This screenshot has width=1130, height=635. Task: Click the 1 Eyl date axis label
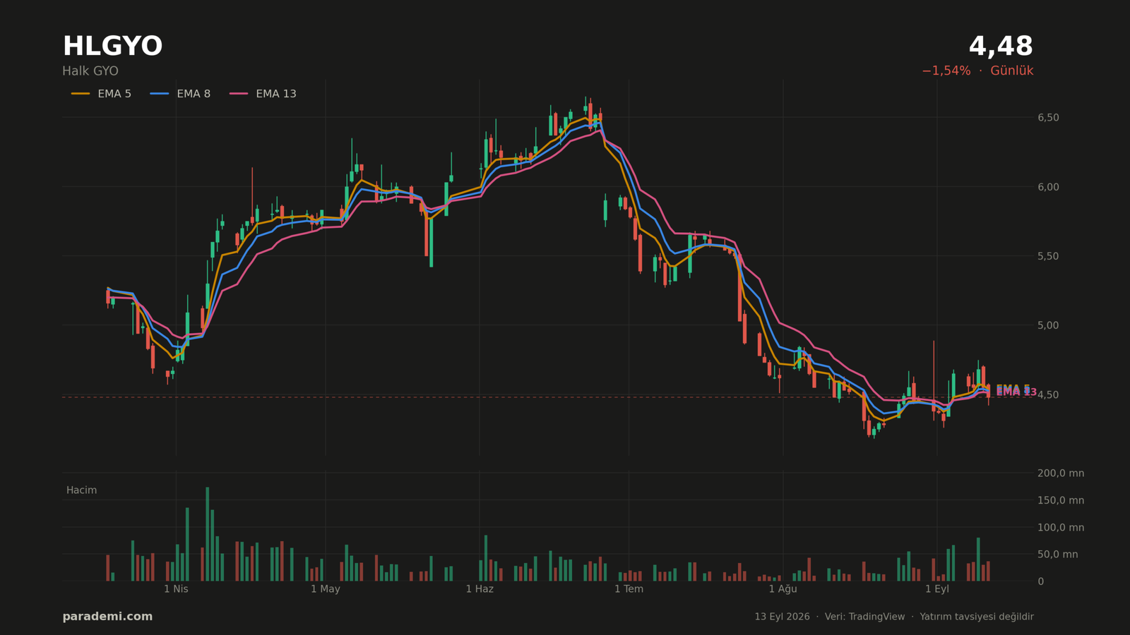pos(937,589)
